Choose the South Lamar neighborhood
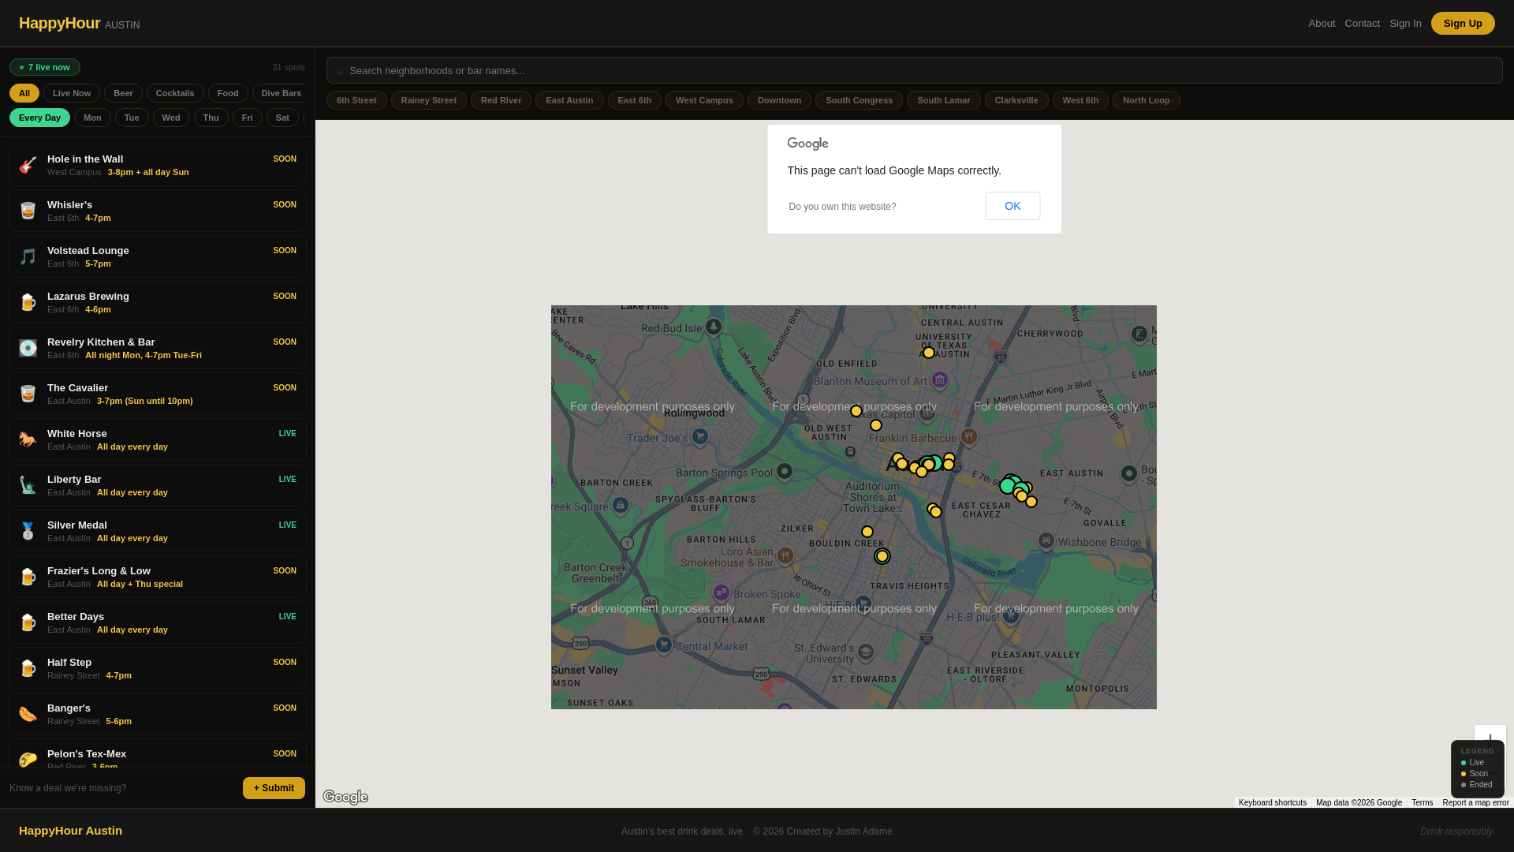The width and height of the screenshot is (1514, 852). point(943,100)
